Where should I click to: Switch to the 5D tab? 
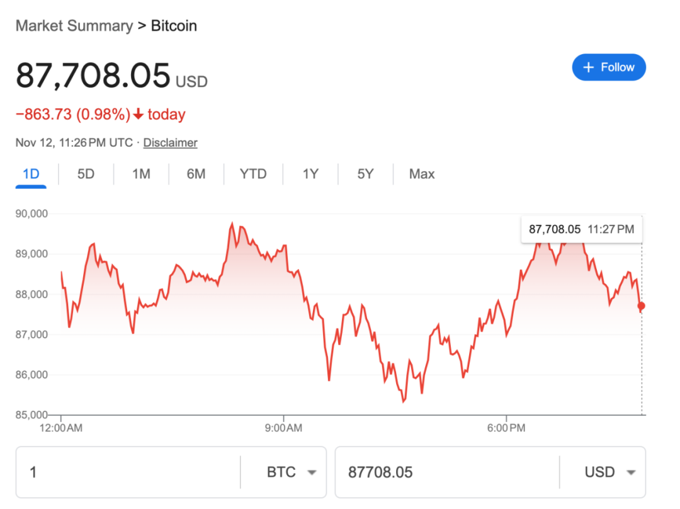click(x=86, y=174)
